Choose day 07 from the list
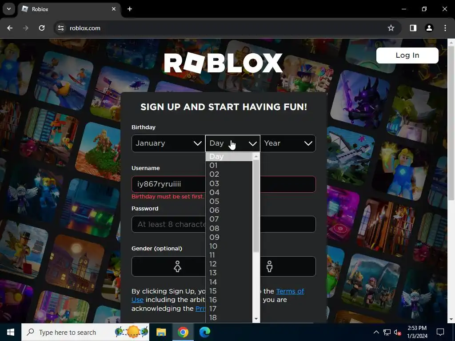455x341 pixels. pos(229,219)
